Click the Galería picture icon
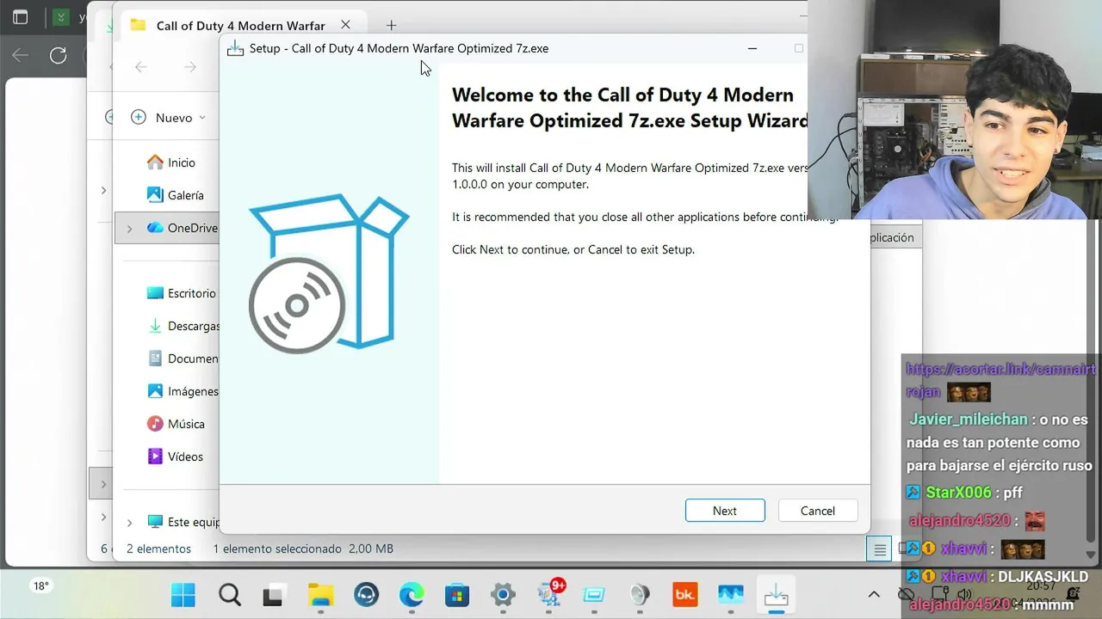This screenshot has width=1102, height=619. click(x=155, y=194)
